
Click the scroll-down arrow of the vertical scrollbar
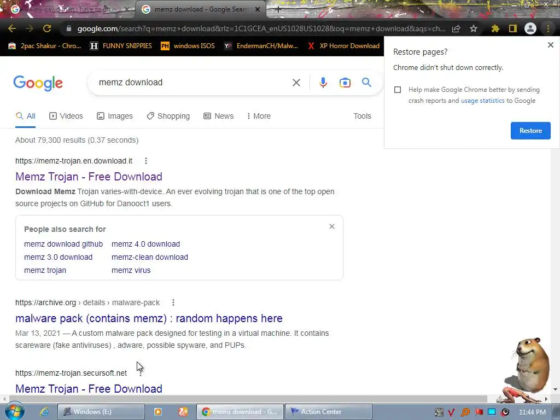coord(555,389)
